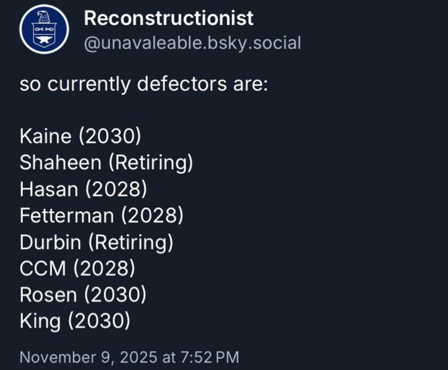Click the Reconstructionist profile avatar
Image resolution: width=448 pixels, height=370 pixels.
(44, 30)
